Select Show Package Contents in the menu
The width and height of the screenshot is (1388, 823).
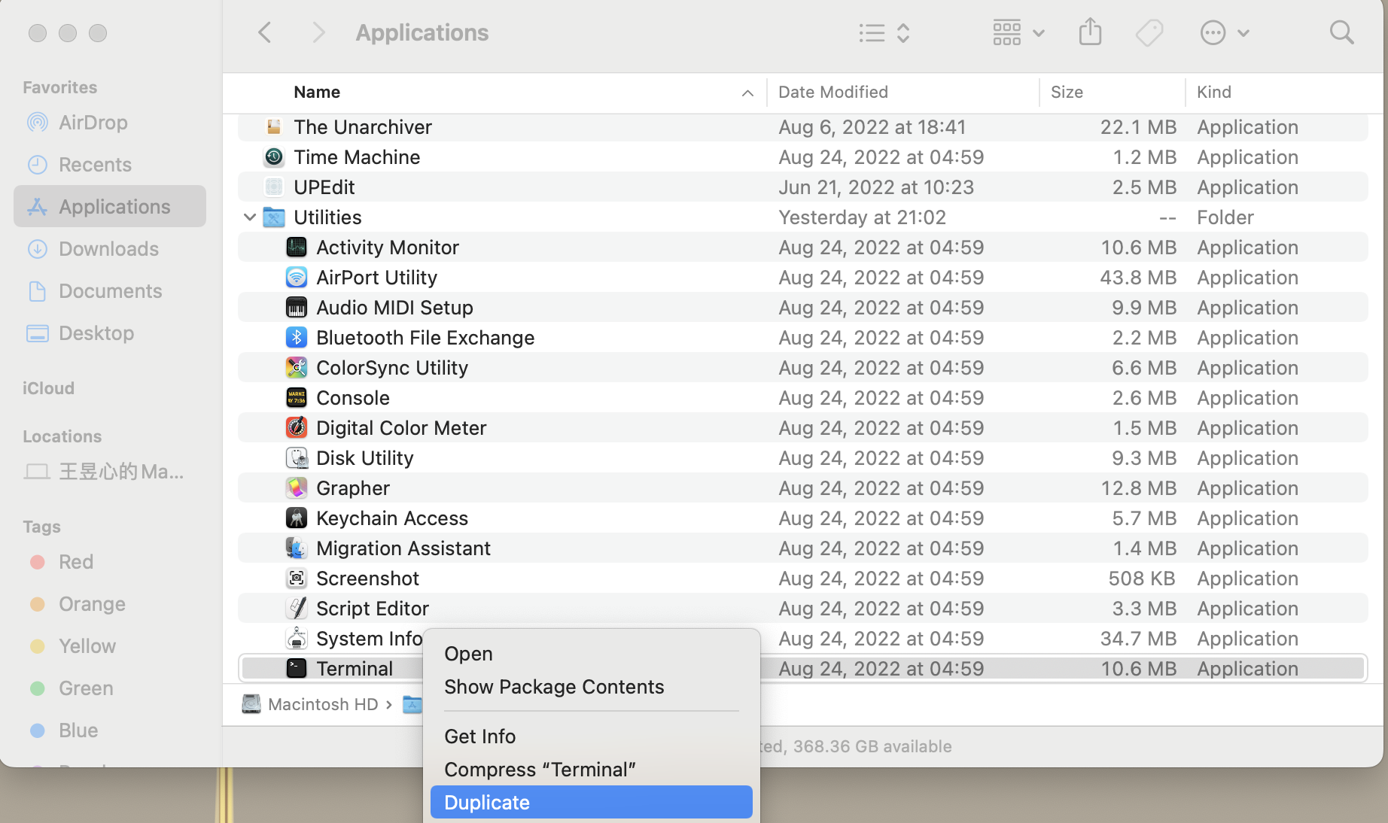(x=554, y=686)
